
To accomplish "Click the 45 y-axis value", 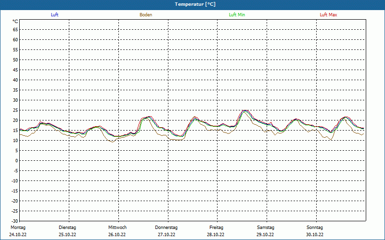I will [15, 70].
